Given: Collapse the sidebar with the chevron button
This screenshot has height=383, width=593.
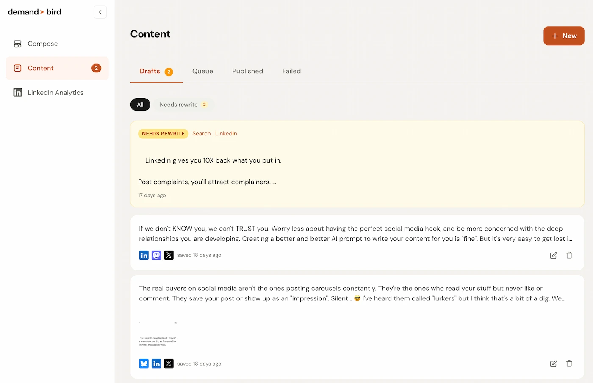Looking at the screenshot, I should tap(100, 12).
